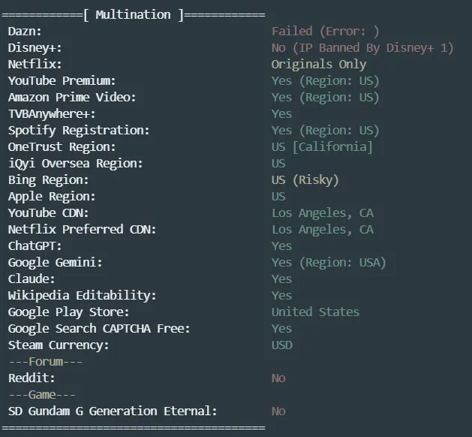Click the Amazon Prime Video label
The image size is (472, 437).
click(x=72, y=98)
